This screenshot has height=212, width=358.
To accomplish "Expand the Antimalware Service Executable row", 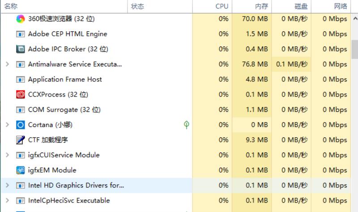I will tap(7, 64).
